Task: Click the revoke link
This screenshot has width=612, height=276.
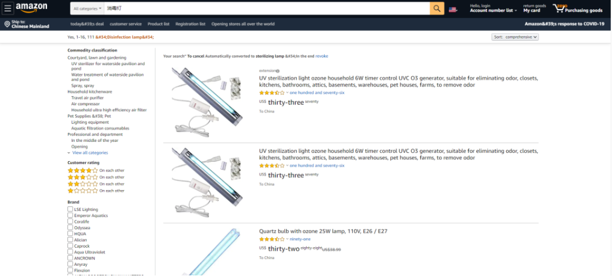Action: click(322, 56)
